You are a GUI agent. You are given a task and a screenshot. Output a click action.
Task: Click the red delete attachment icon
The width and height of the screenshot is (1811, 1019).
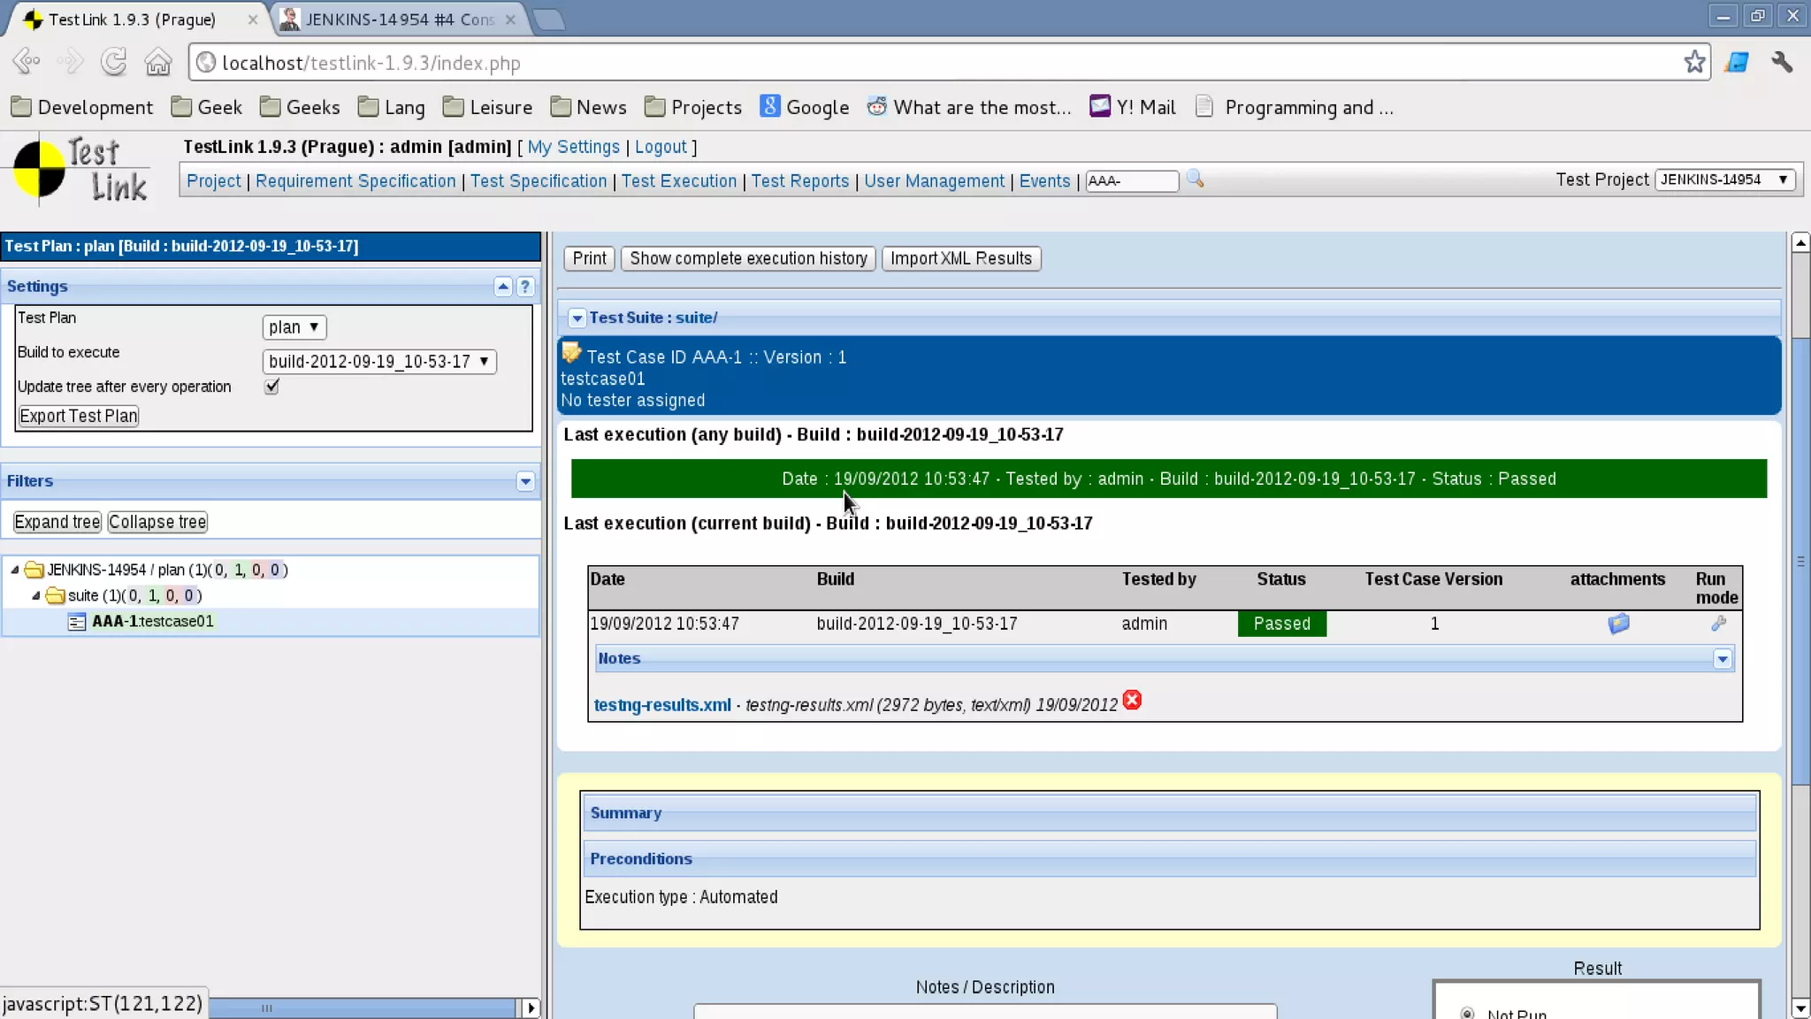[1132, 701]
